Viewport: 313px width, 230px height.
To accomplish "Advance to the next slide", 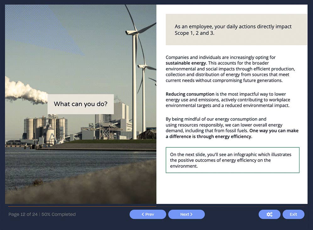I will tap(186, 214).
